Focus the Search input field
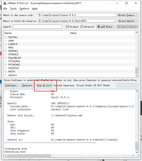Screen dimensions: 142x161 38,27
